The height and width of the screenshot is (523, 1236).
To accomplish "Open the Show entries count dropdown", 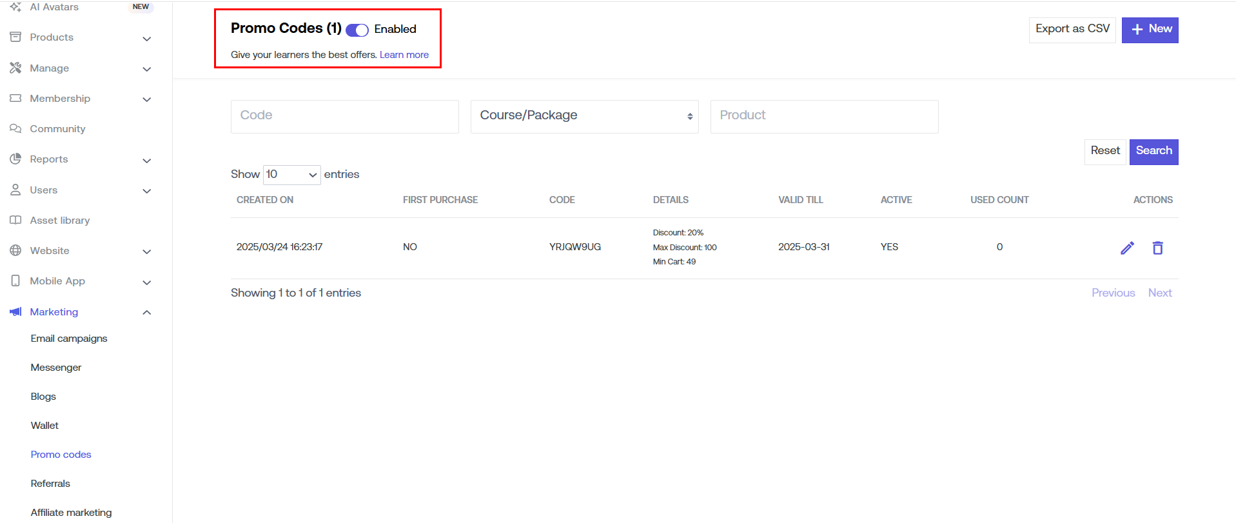I will click(x=291, y=175).
